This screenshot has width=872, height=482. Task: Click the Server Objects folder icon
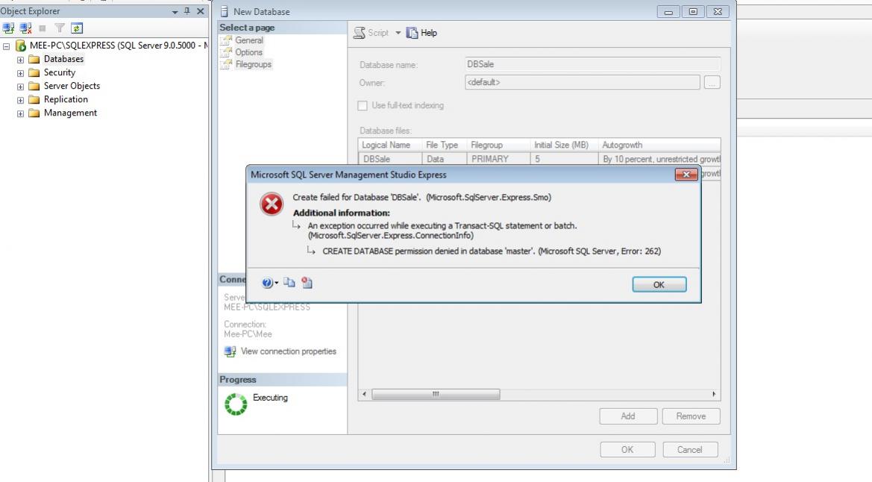[34, 86]
